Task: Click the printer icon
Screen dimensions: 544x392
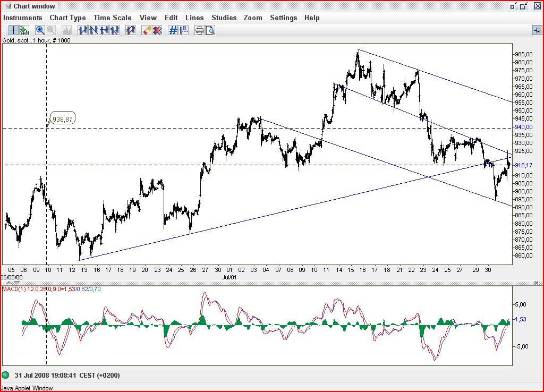Action: pyautogui.click(x=200, y=30)
